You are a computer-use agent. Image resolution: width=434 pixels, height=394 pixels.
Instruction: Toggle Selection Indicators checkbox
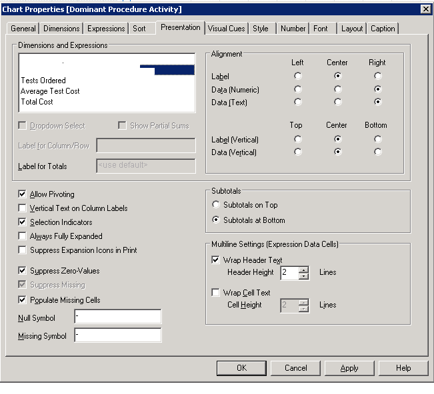tap(22, 222)
